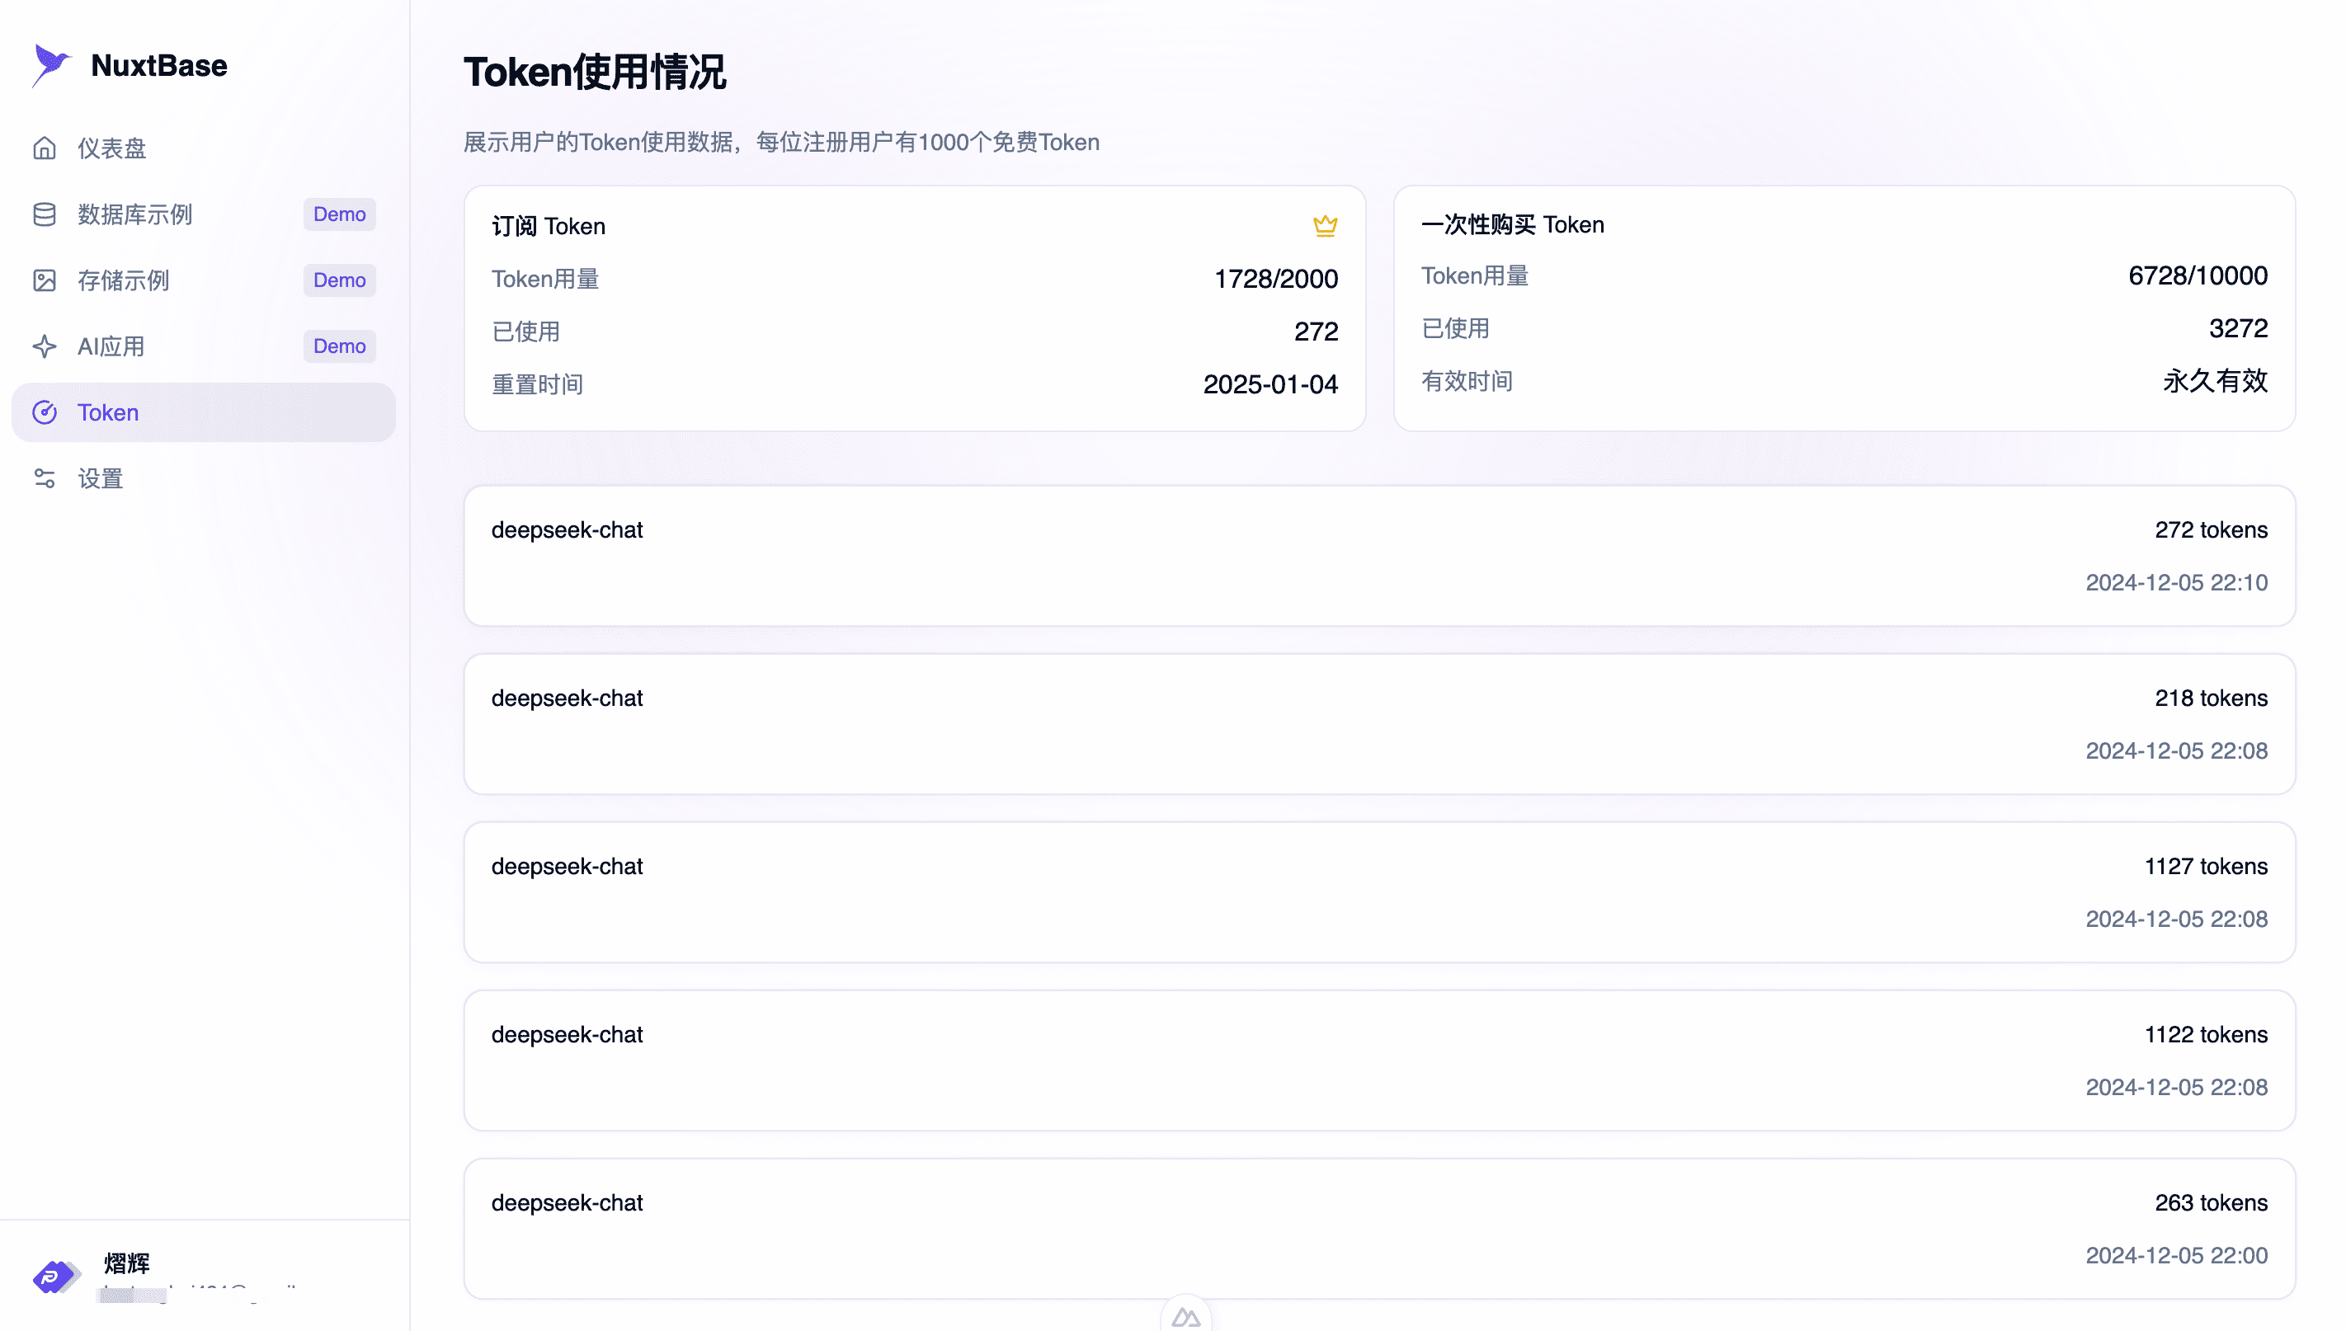The width and height of the screenshot is (2346, 1331).
Task: Click the timestamp 2024-12-05 22:10
Action: tap(2177, 582)
